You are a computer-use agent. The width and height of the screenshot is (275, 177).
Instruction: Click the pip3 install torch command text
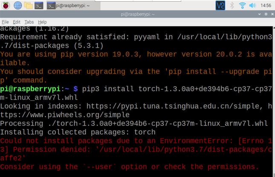tap(136, 93)
